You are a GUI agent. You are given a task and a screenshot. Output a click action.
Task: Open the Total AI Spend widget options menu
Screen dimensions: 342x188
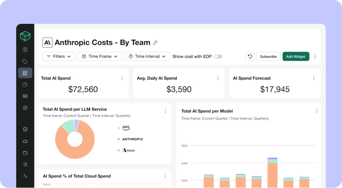pyautogui.click(x=122, y=78)
